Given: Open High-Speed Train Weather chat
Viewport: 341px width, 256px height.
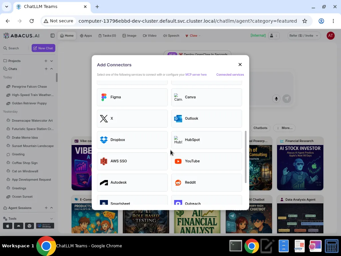Looking at the screenshot, I should pyautogui.click(x=29, y=95).
